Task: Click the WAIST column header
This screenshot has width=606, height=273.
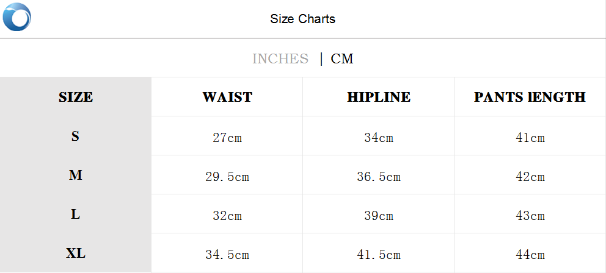Action: pos(227,97)
